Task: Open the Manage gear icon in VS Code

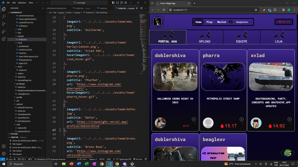Action: coord(3,154)
